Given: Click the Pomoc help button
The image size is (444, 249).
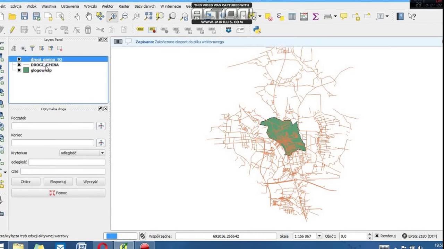Looking at the screenshot, I should tap(58, 193).
